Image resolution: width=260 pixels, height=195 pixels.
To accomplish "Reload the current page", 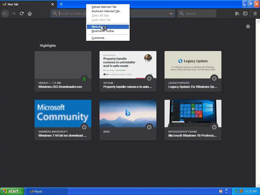I will click(x=22, y=13).
